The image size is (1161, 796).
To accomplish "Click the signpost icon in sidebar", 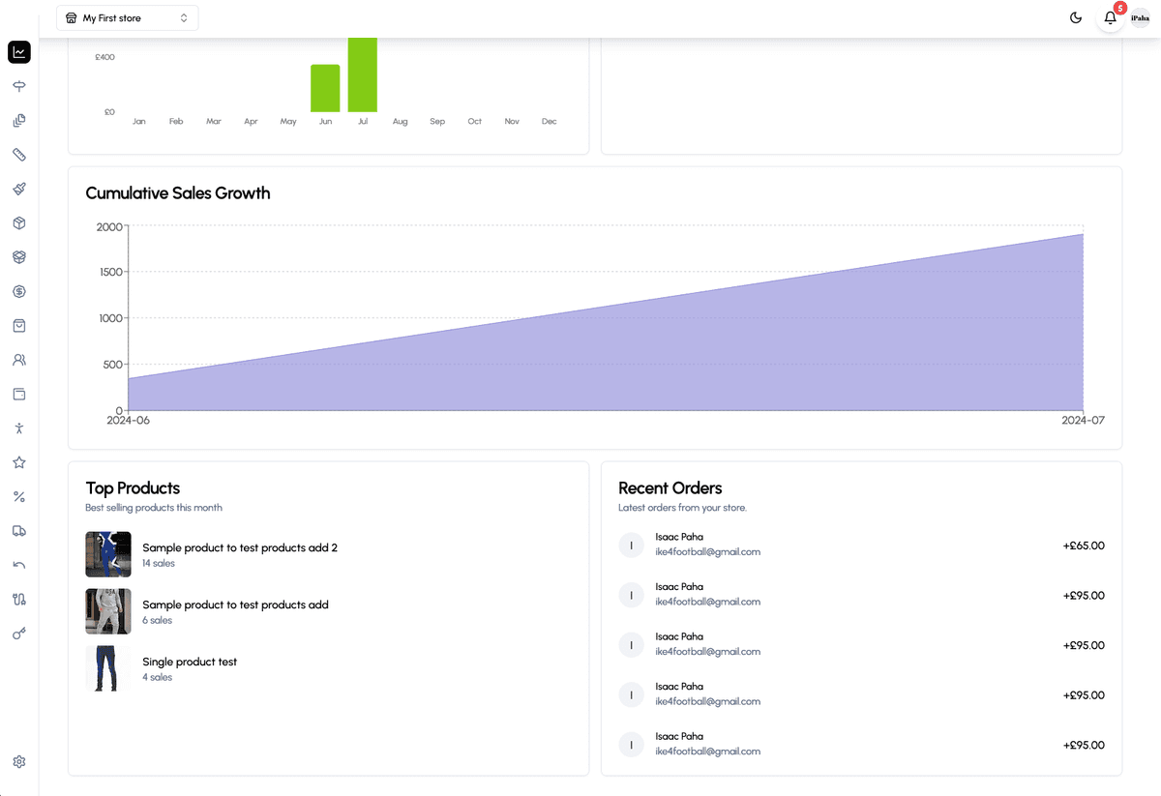I will click(19, 86).
